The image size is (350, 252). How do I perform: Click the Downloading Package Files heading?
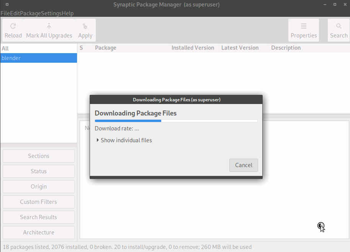[x=136, y=113]
